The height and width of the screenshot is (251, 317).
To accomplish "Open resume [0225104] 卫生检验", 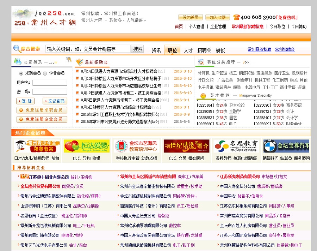I will pos(221,105).
